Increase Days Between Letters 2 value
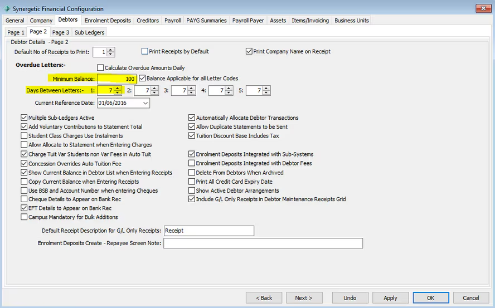 point(154,89)
